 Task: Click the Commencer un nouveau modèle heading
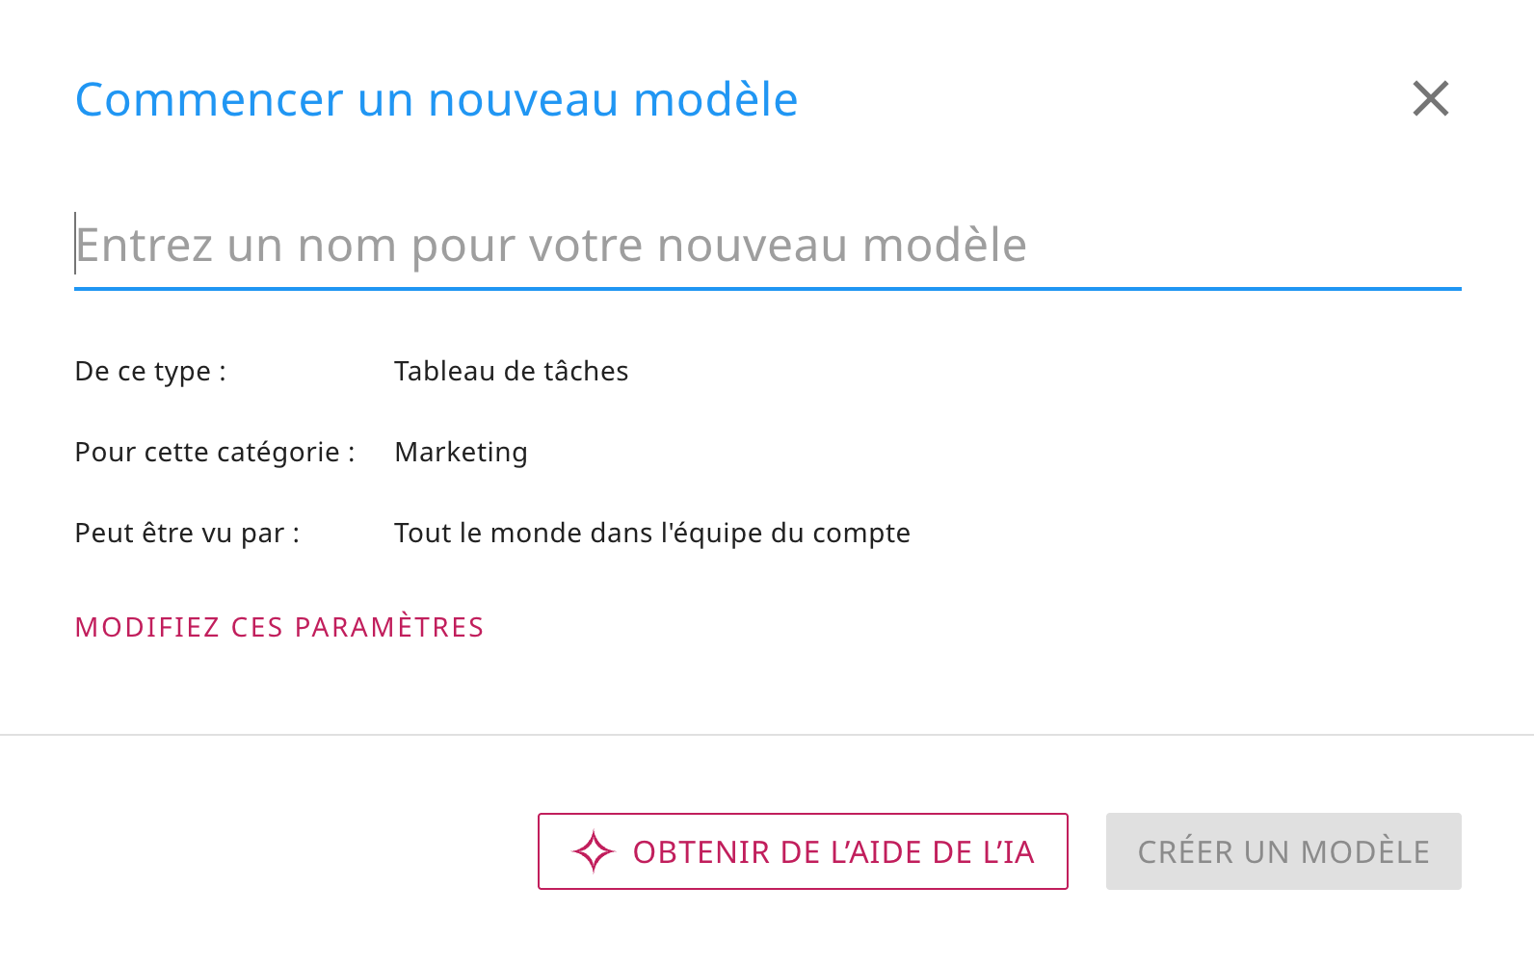[x=436, y=99]
